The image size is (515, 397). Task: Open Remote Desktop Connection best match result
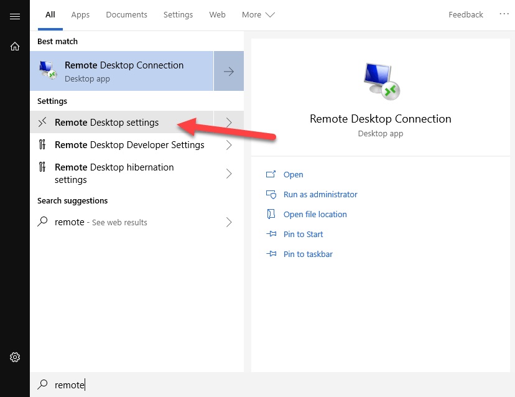pos(122,71)
